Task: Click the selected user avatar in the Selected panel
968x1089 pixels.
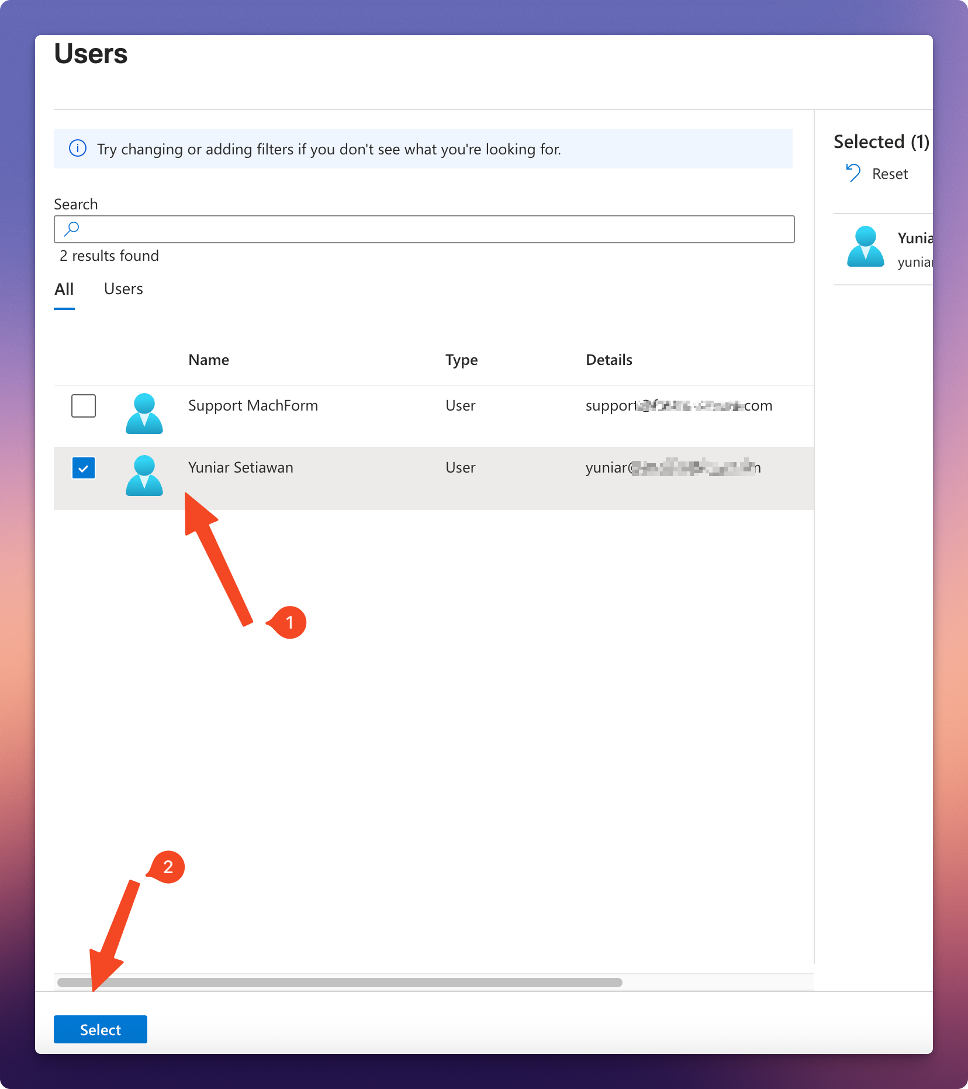Action: pos(866,246)
